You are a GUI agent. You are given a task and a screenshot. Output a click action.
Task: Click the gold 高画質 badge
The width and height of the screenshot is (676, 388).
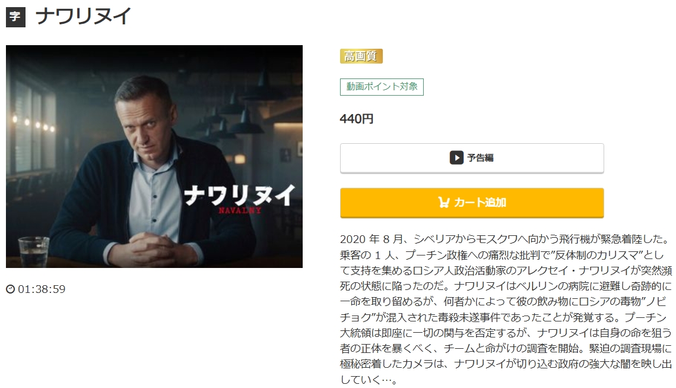coord(361,56)
